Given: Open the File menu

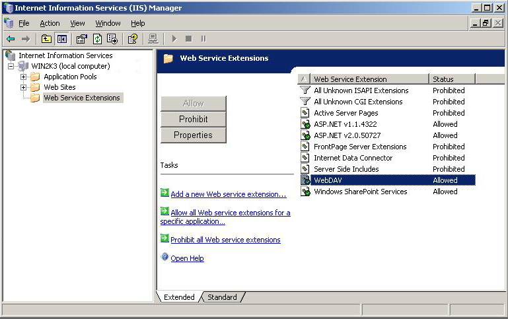Looking at the screenshot, I should click(x=24, y=23).
